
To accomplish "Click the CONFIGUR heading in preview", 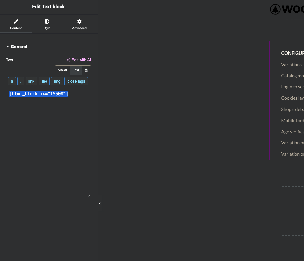I will (x=293, y=53).
